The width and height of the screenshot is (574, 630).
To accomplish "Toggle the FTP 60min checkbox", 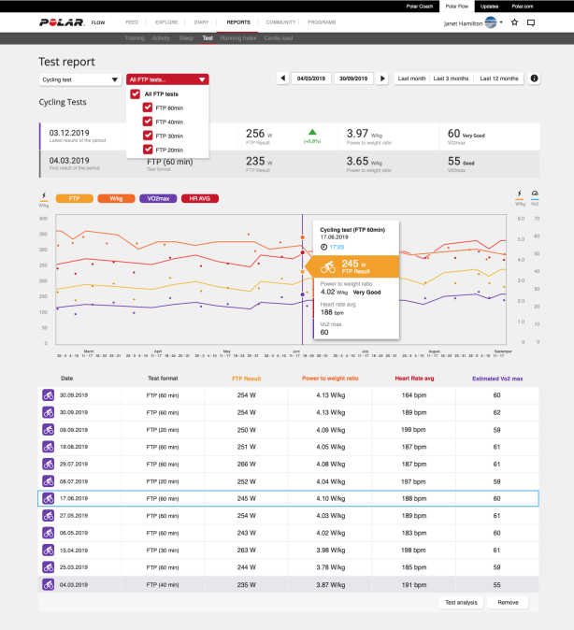I will (147, 107).
